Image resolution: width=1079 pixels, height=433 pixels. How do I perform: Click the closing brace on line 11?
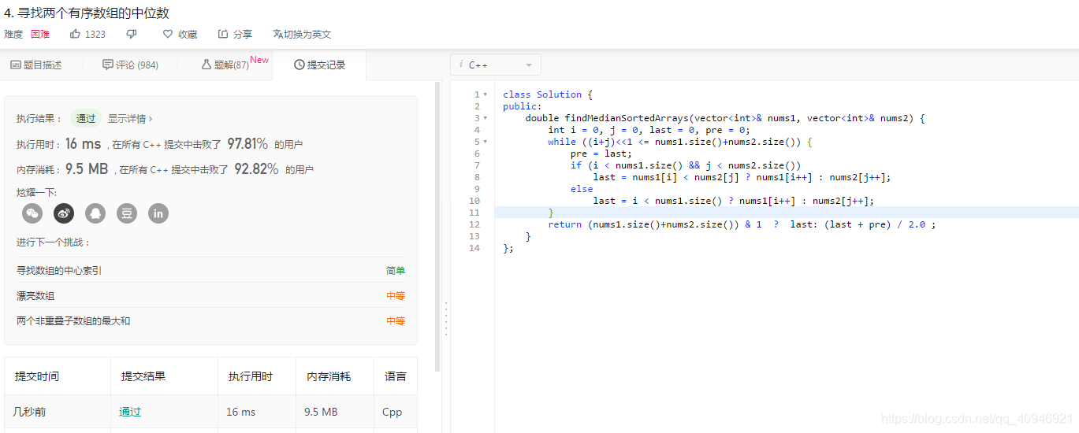coord(551,213)
